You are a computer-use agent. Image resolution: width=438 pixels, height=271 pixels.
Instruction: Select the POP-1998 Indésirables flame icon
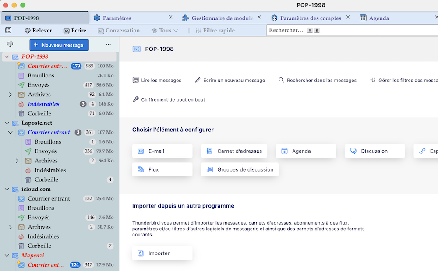tap(21, 104)
